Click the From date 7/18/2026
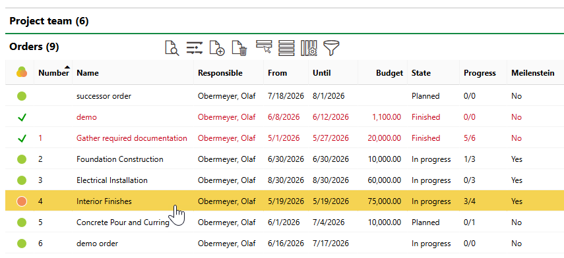 pyautogui.click(x=286, y=96)
